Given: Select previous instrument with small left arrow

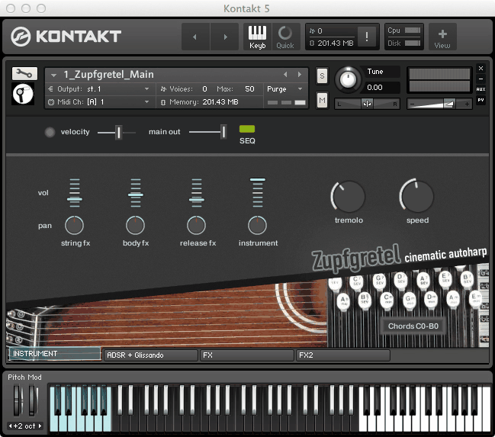Looking at the screenshot, I should click(285, 75).
